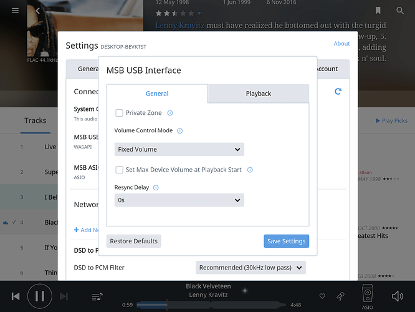
Task: Click the plus icon for Add Network
Action: pos(76,230)
